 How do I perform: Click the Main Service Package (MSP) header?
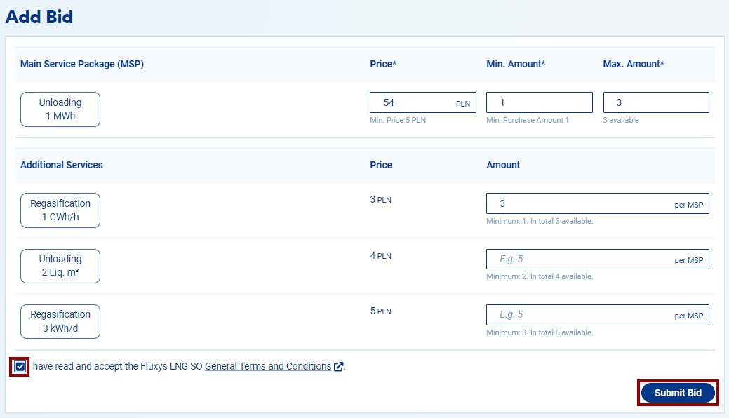click(x=82, y=64)
